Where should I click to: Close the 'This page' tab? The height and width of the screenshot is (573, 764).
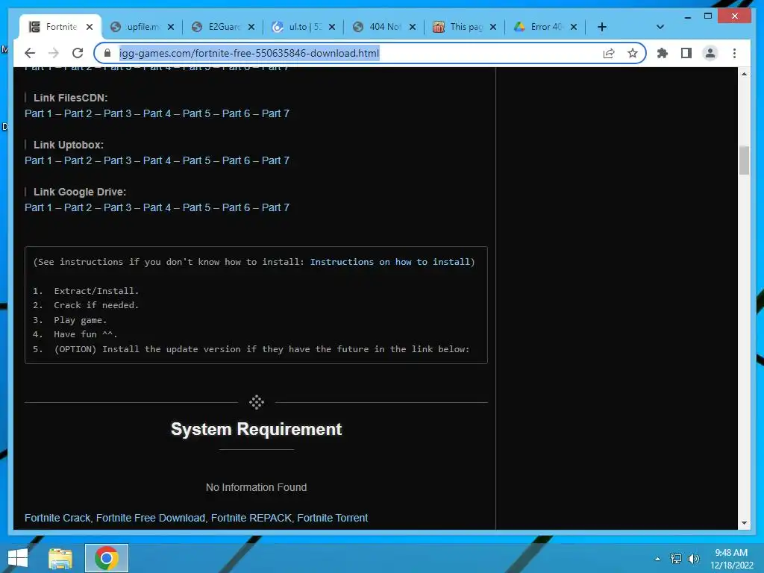(x=493, y=27)
